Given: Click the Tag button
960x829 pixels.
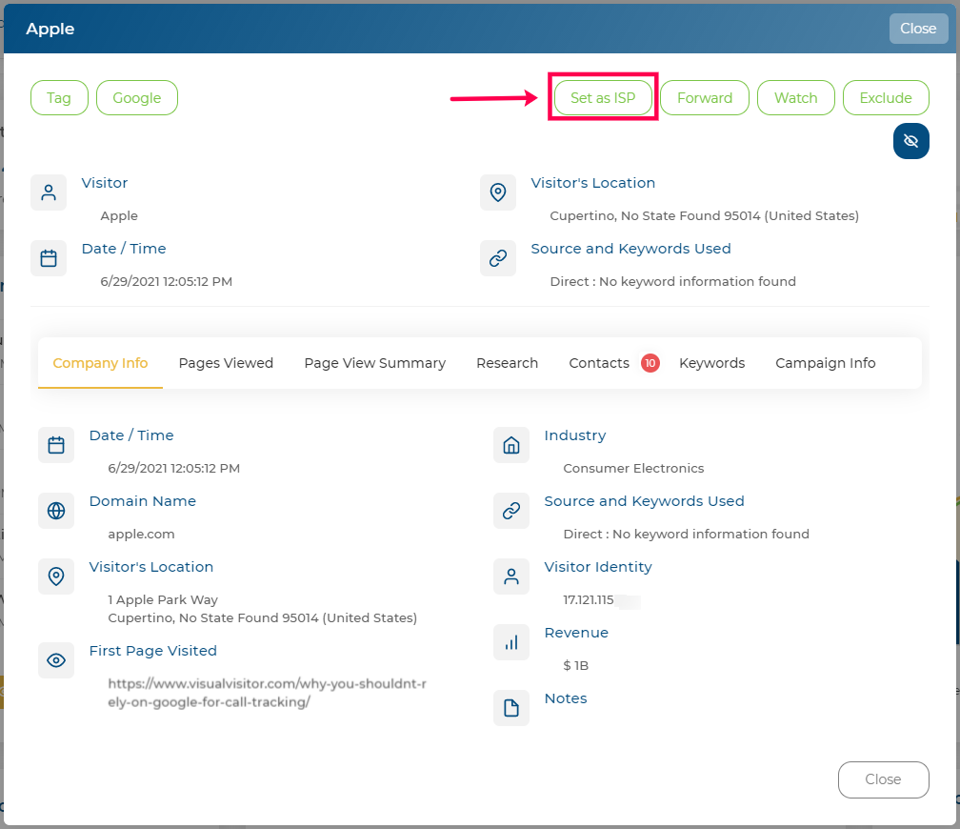Looking at the screenshot, I should coord(59,98).
